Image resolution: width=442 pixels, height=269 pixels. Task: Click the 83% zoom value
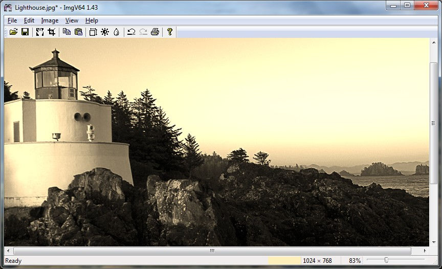355,261
